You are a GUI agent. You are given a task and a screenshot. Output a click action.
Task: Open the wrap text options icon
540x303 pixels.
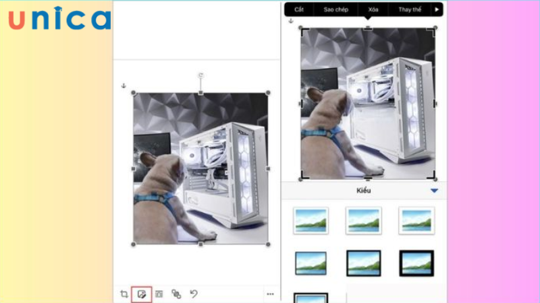(x=159, y=294)
